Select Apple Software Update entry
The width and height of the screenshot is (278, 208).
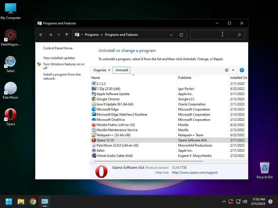(x=169, y=94)
